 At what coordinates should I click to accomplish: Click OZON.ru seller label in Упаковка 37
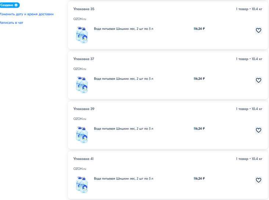click(80, 69)
